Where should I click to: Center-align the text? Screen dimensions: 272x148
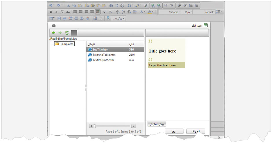pyautogui.click(x=81, y=12)
